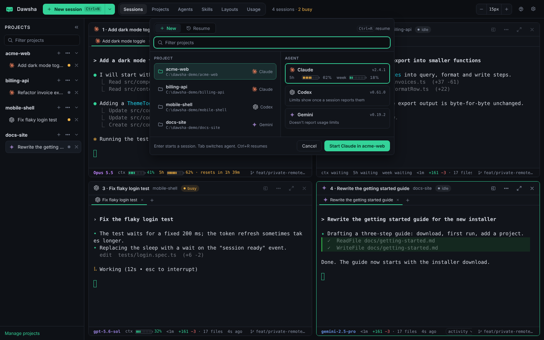
Task: Decrease font size with the minus button
Action: (x=481, y=9)
